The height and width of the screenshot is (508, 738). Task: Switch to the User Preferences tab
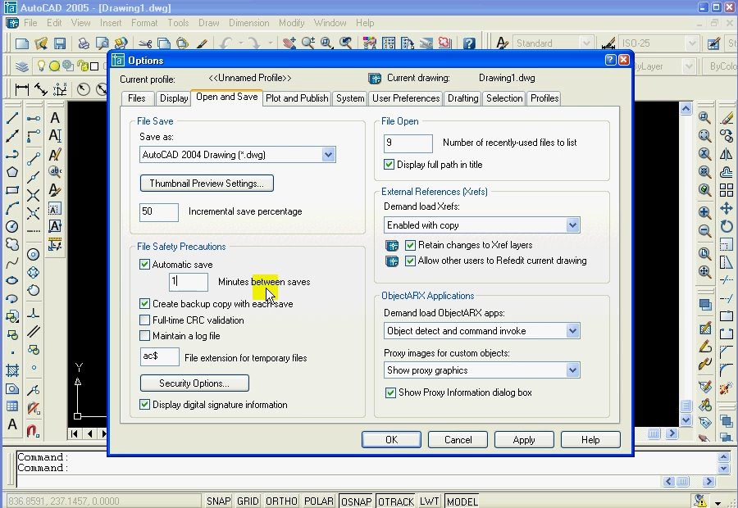tap(406, 98)
